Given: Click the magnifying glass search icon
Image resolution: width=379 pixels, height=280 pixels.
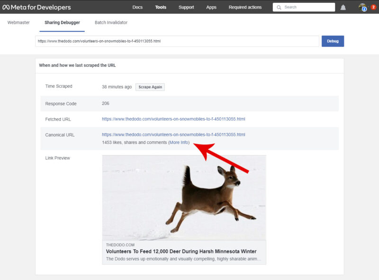Looking at the screenshot, I should pyautogui.click(x=279, y=7).
